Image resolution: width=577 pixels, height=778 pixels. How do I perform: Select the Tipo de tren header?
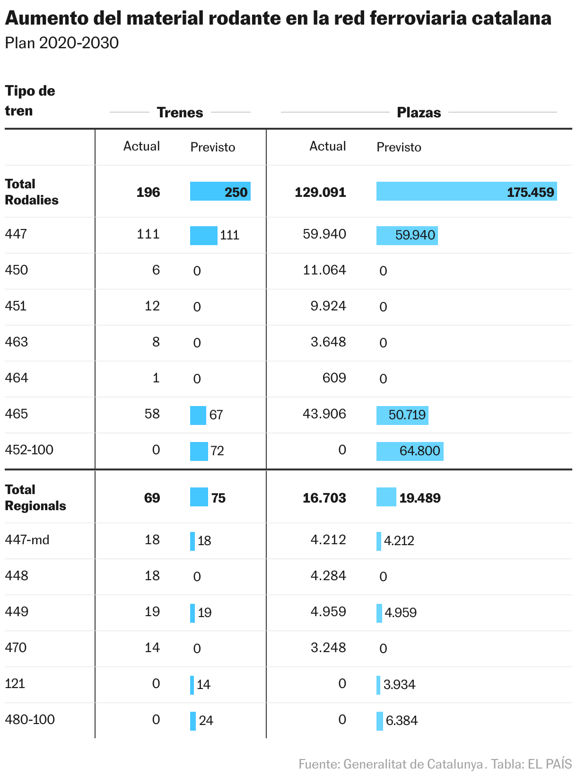(x=30, y=101)
